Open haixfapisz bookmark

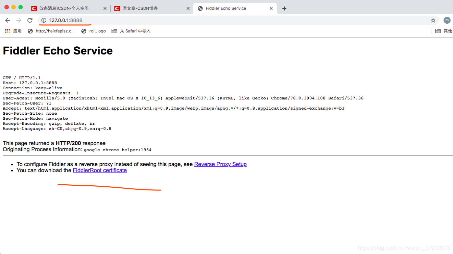51,31
